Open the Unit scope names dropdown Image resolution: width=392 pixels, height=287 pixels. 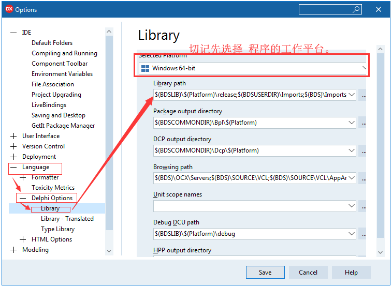[352, 206]
